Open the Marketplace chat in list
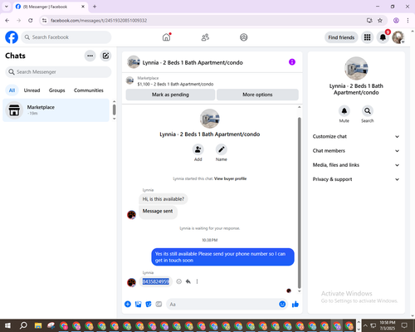This screenshot has width=415, height=332. pyautogui.click(x=56, y=110)
